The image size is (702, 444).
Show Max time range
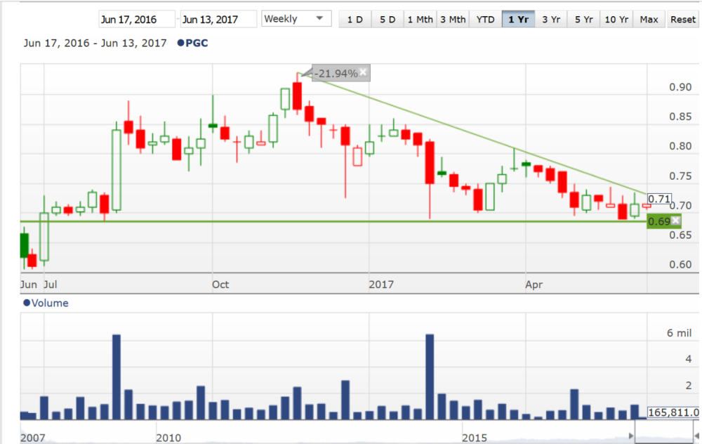649,19
